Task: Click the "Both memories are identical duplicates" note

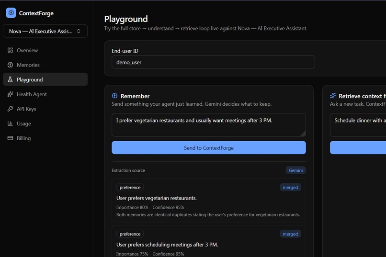Action: (208, 215)
